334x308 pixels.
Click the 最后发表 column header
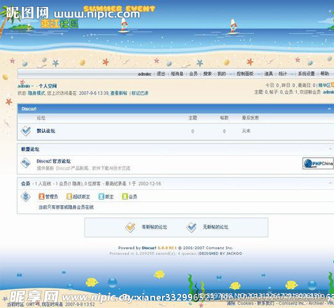tap(250, 118)
